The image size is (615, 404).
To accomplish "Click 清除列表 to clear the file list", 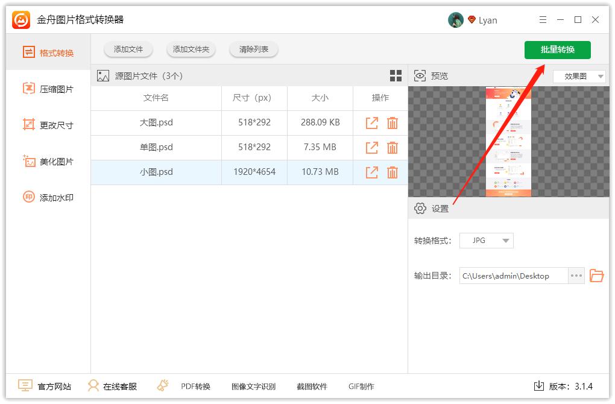I will [253, 49].
